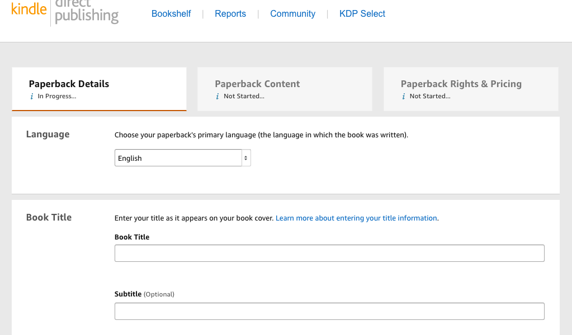Click into the Book Title text field
Image resolution: width=572 pixels, height=335 pixels.
tap(329, 253)
